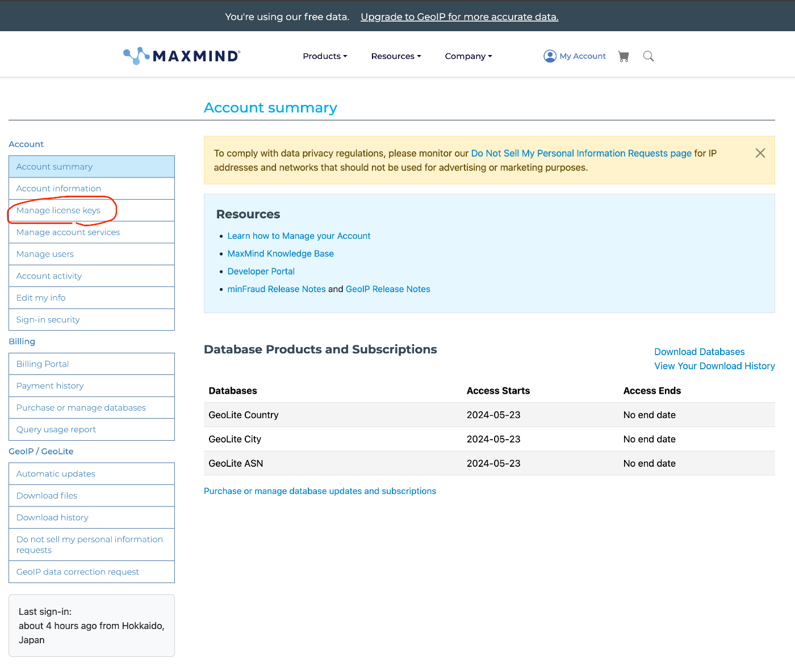Click Purchase or manage database updates and subscriptions

320,491
